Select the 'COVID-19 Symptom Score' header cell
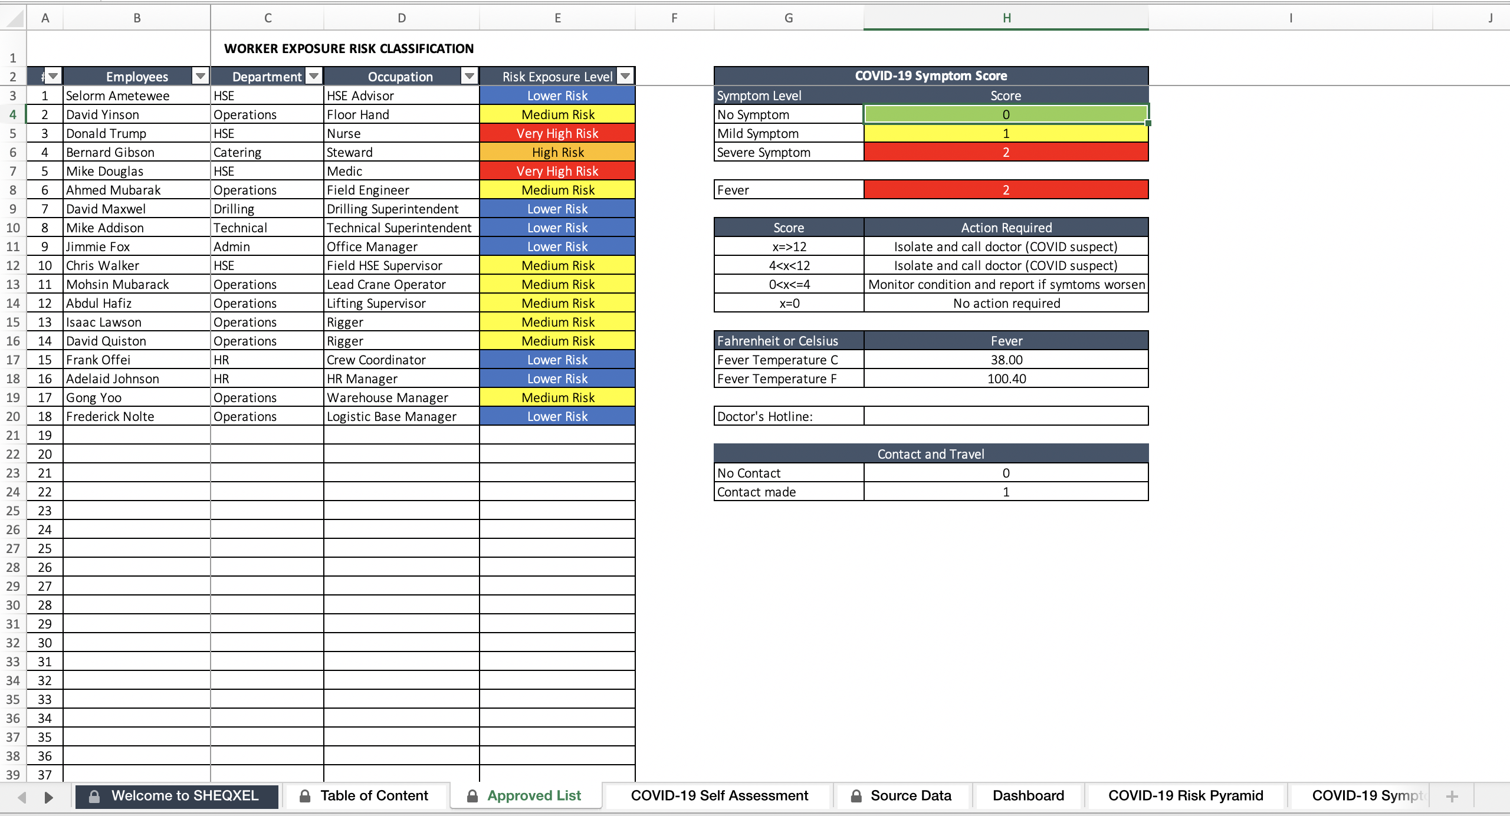1510x816 pixels. [x=931, y=76]
